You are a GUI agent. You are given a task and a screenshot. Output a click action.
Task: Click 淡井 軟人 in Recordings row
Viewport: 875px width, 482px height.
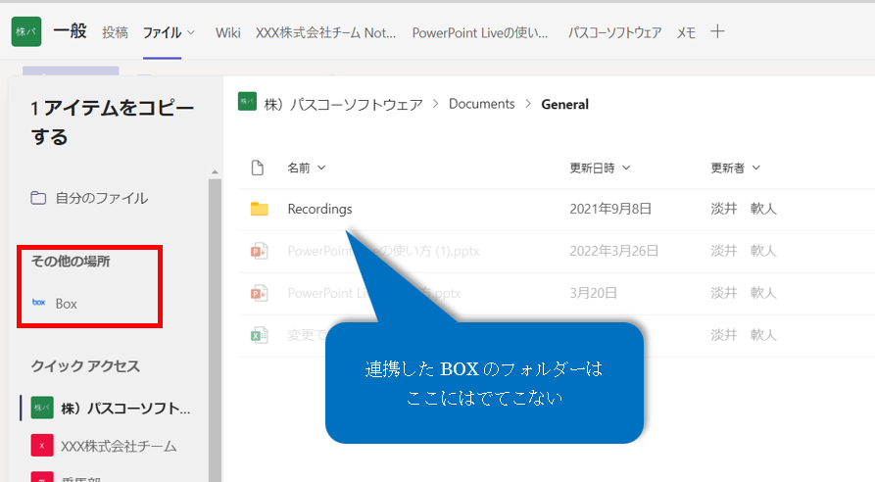744,209
